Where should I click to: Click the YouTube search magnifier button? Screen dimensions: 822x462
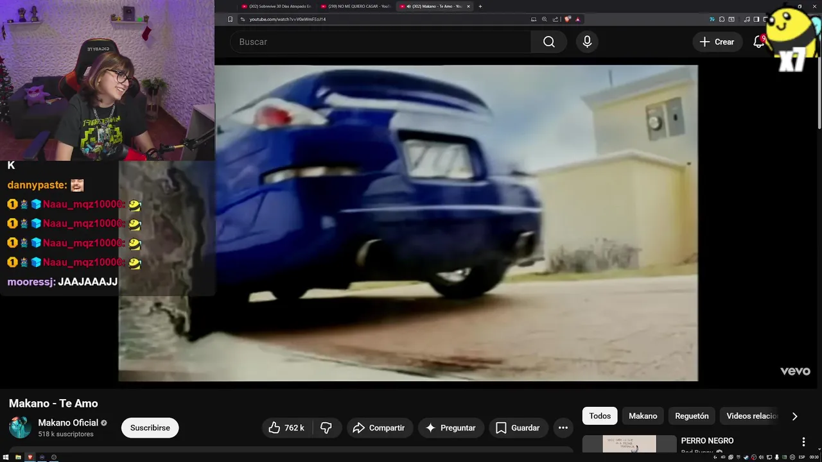549,42
